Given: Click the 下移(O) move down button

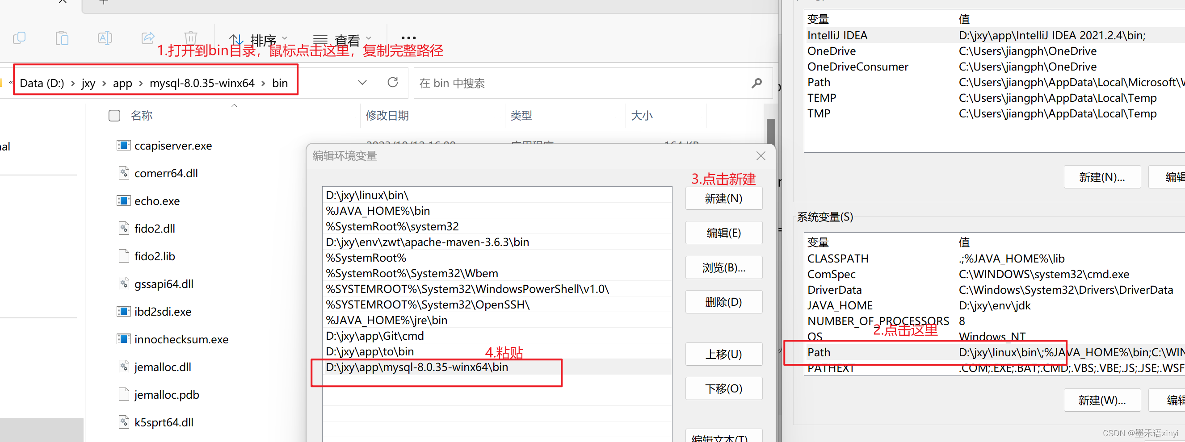Looking at the screenshot, I should point(723,389).
